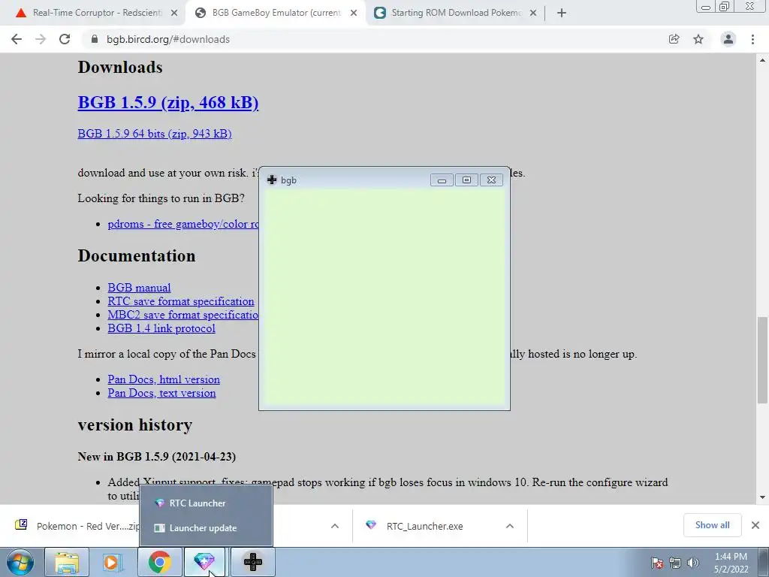Open the Windows Start menu
Image resolution: width=769 pixels, height=577 pixels.
pos(20,562)
